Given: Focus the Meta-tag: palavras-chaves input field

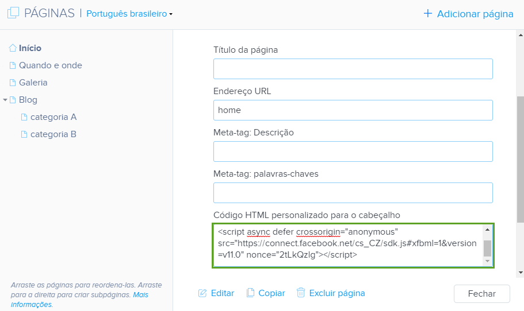Looking at the screenshot, I should (x=353, y=193).
